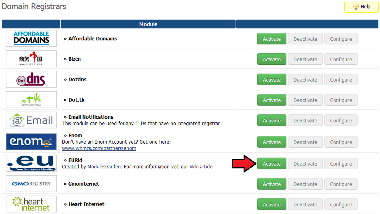The height and width of the screenshot is (214, 380).
Task: Click the Dot.tk logo image
Action: (31, 100)
